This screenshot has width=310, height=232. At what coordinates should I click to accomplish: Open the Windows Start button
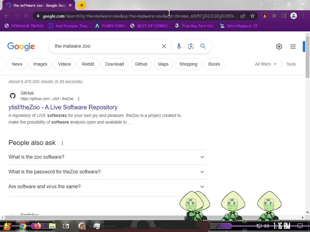[x=7, y=226]
